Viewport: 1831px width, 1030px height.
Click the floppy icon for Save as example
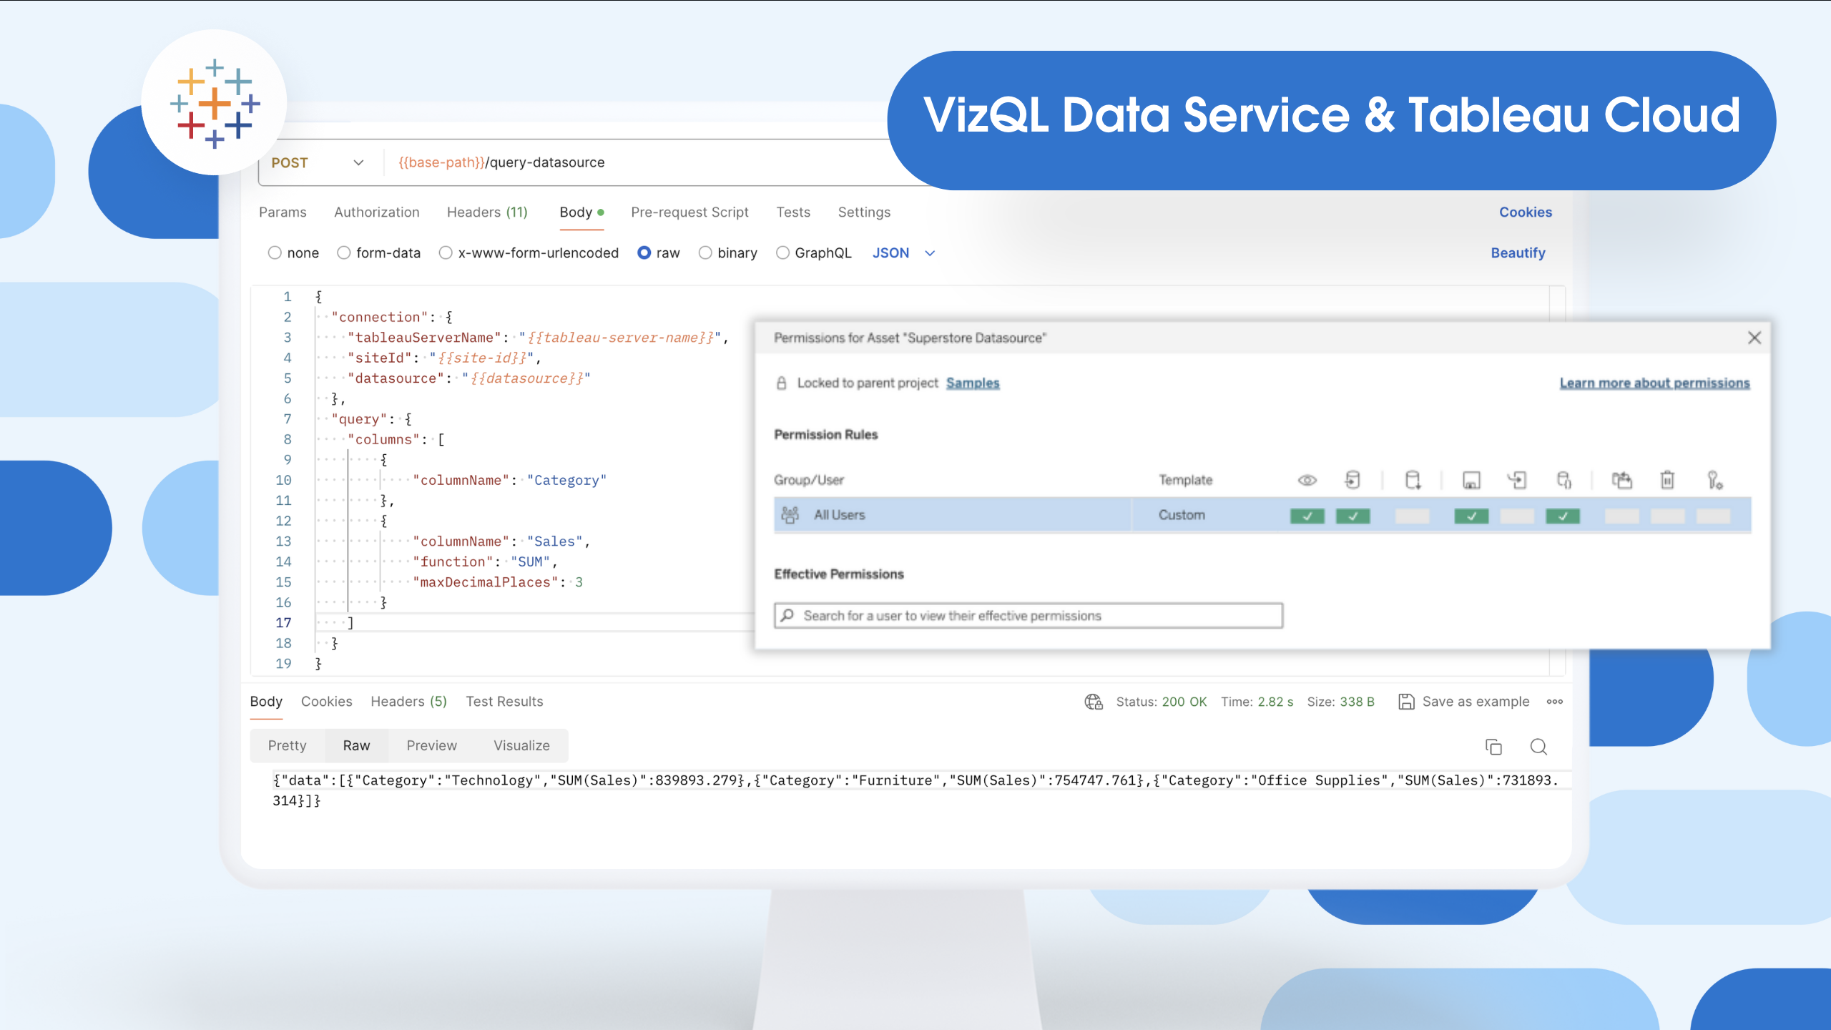coord(1406,702)
